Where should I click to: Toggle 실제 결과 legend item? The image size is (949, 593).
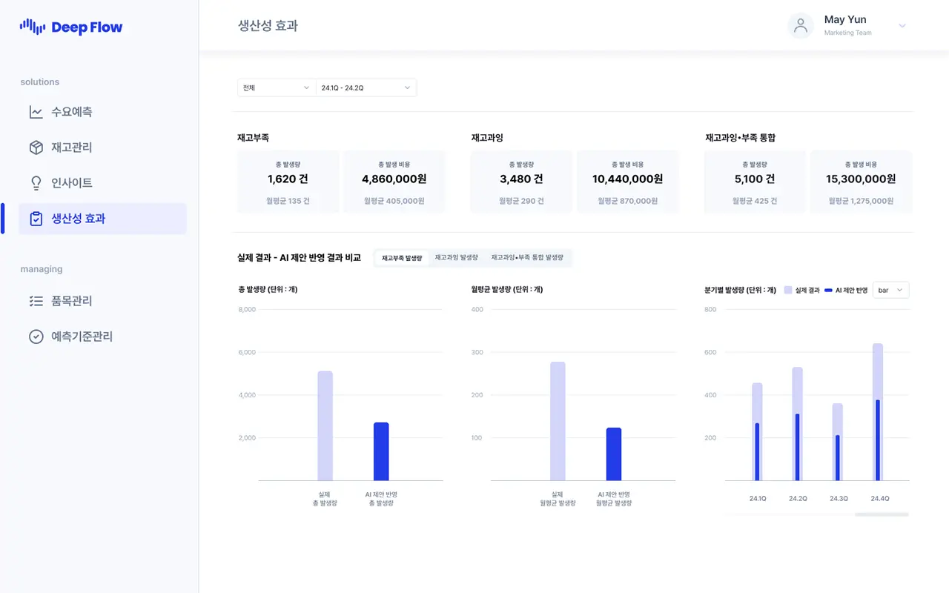tap(802, 291)
